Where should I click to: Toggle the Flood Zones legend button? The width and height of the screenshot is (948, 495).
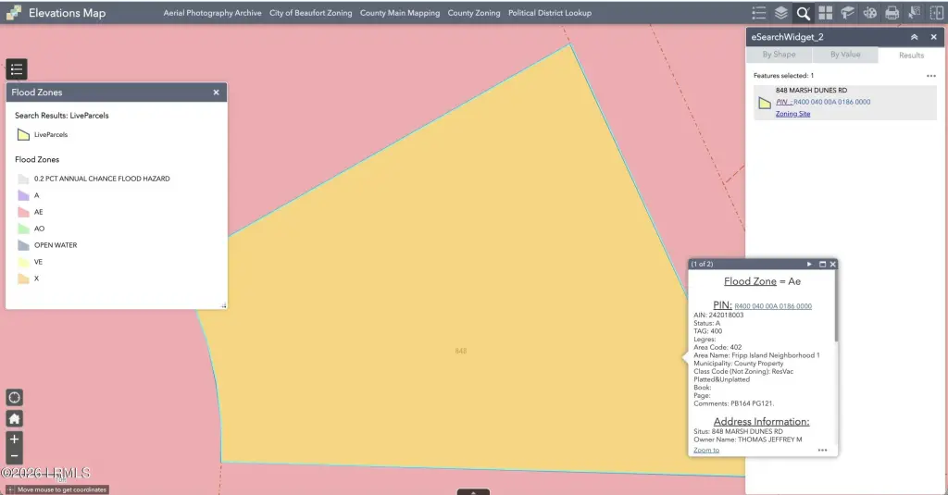pos(18,69)
